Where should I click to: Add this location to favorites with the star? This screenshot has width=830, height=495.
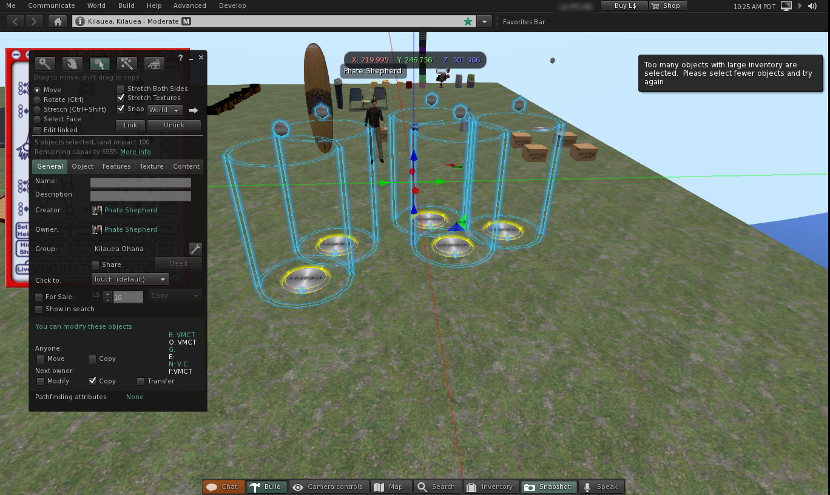click(468, 21)
